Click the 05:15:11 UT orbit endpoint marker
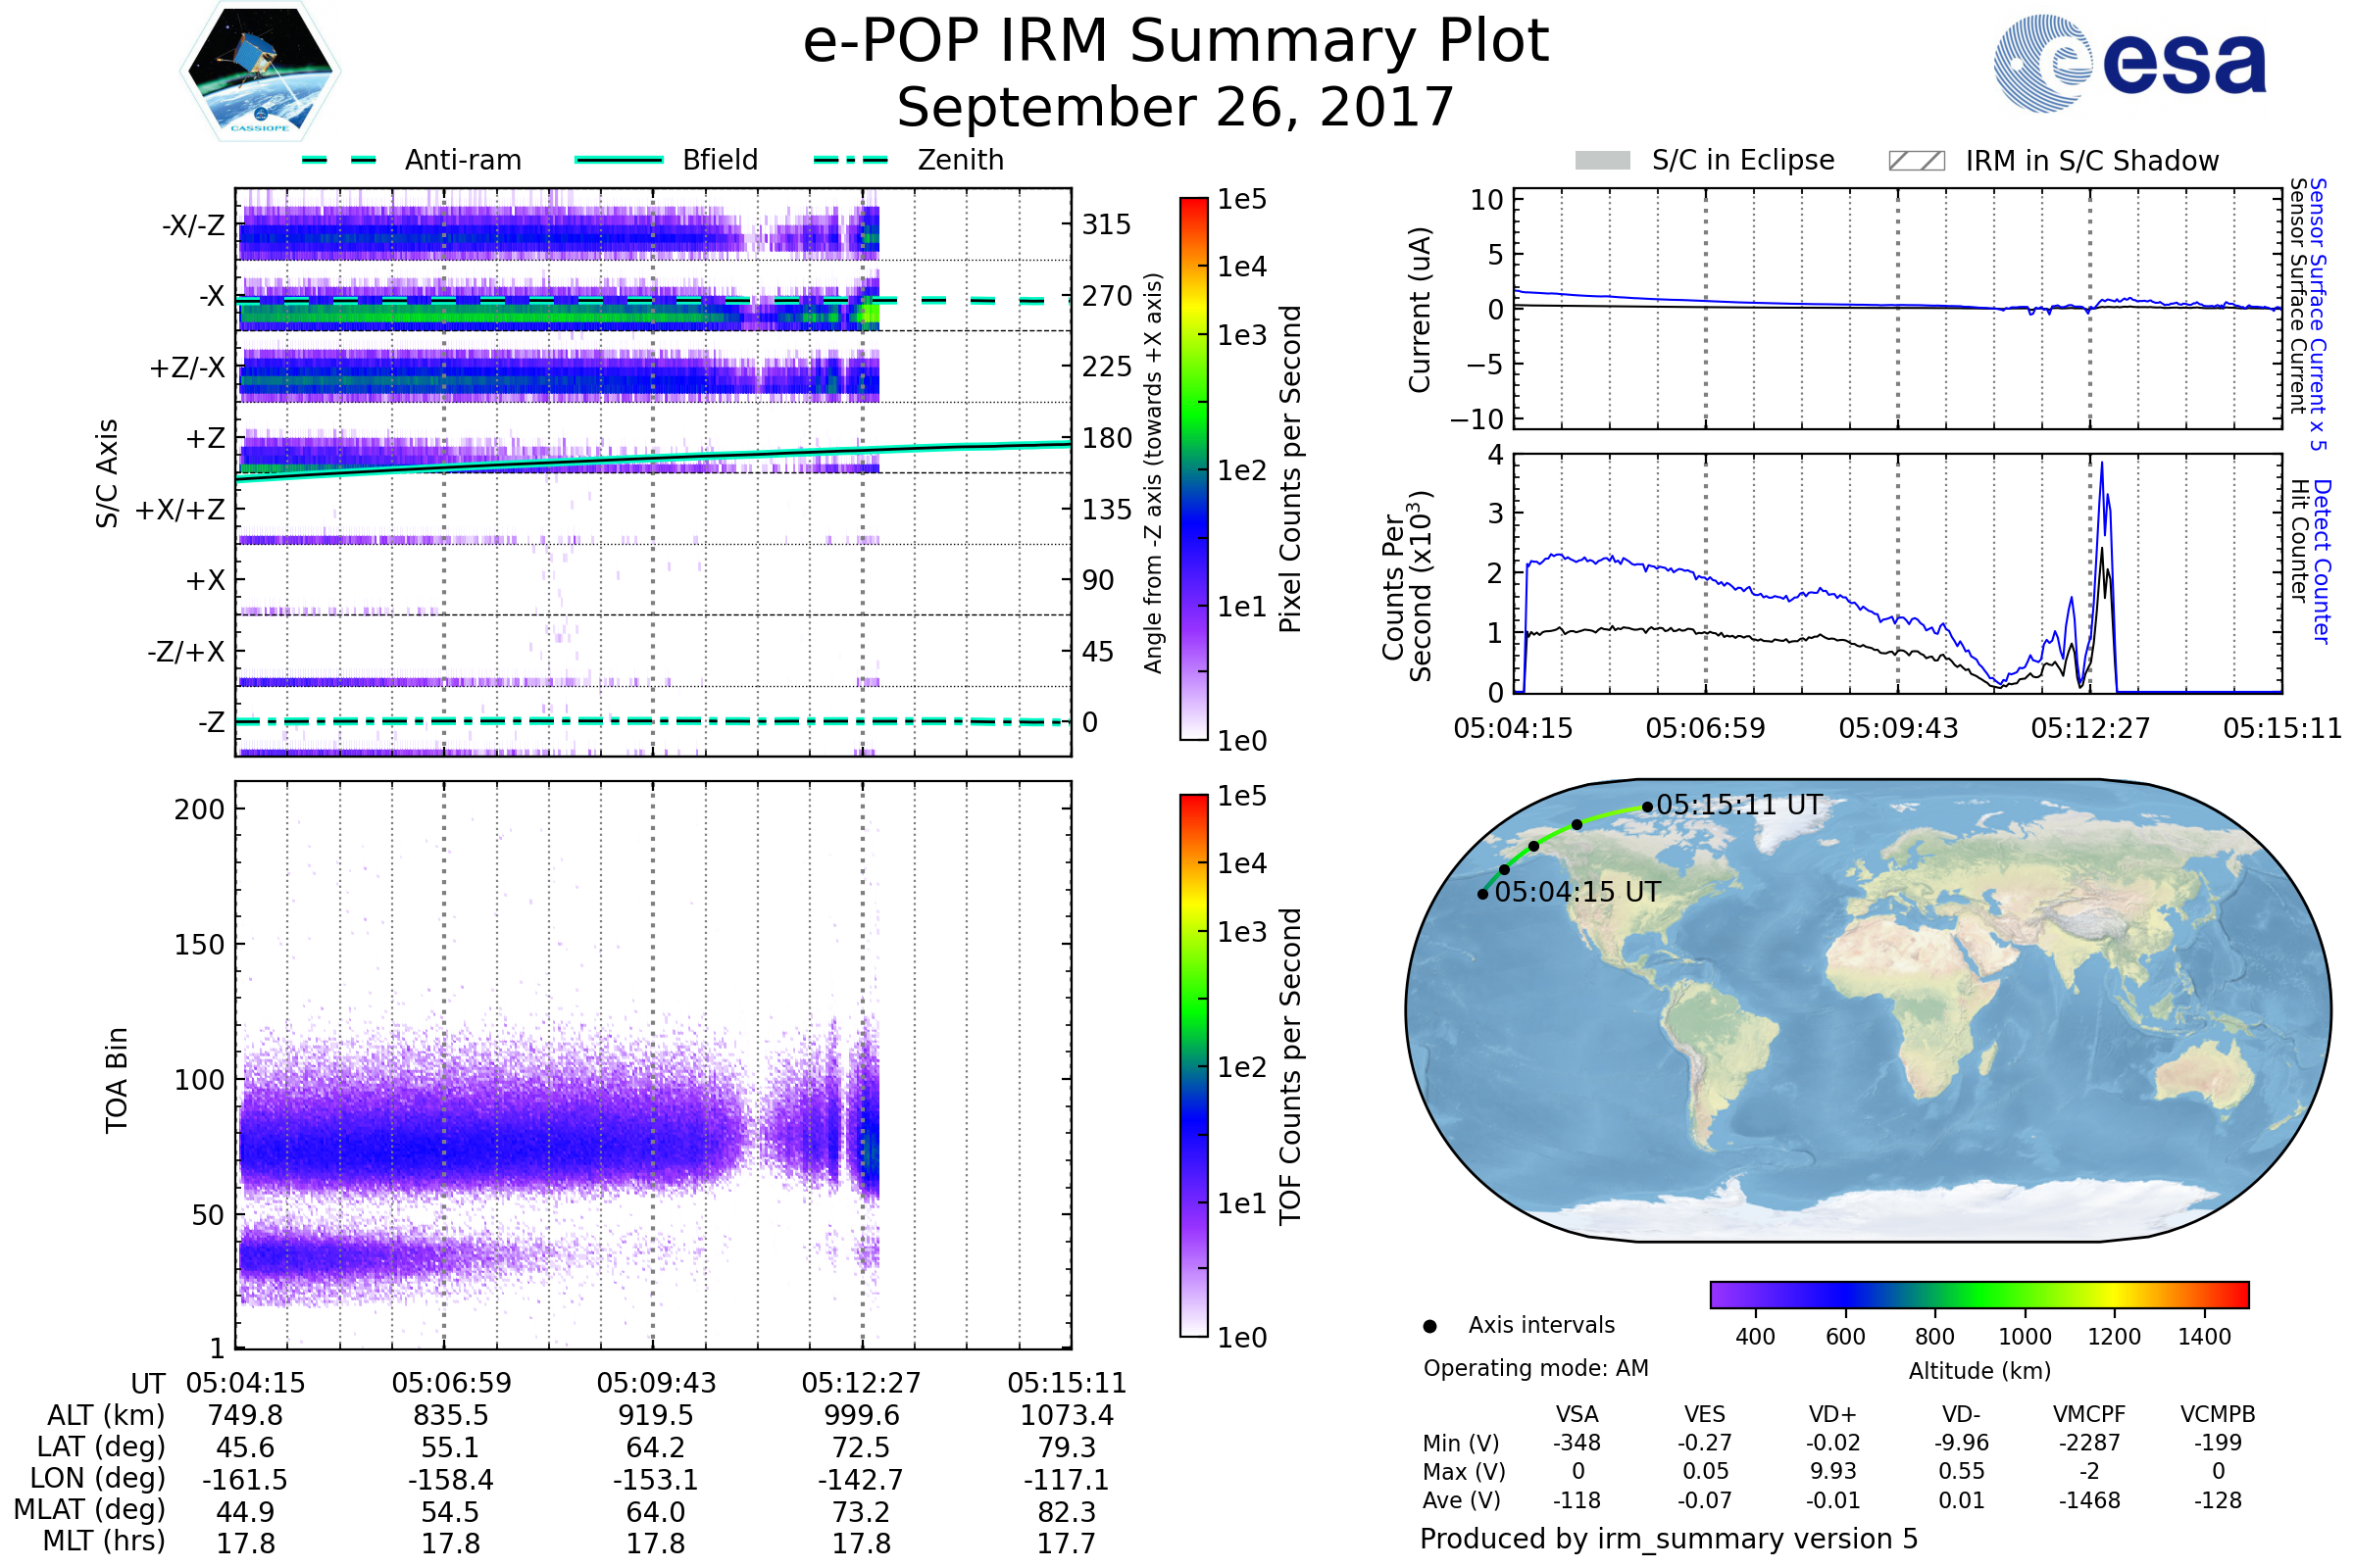 (x=1648, y=807)
